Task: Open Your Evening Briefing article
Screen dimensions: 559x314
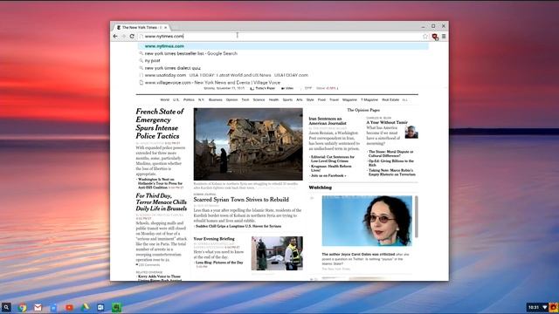Action: point(214,239)
